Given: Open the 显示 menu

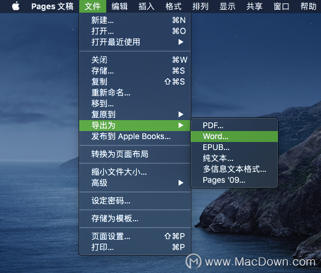Looking at the screenshot, I should tap(227, 6).
